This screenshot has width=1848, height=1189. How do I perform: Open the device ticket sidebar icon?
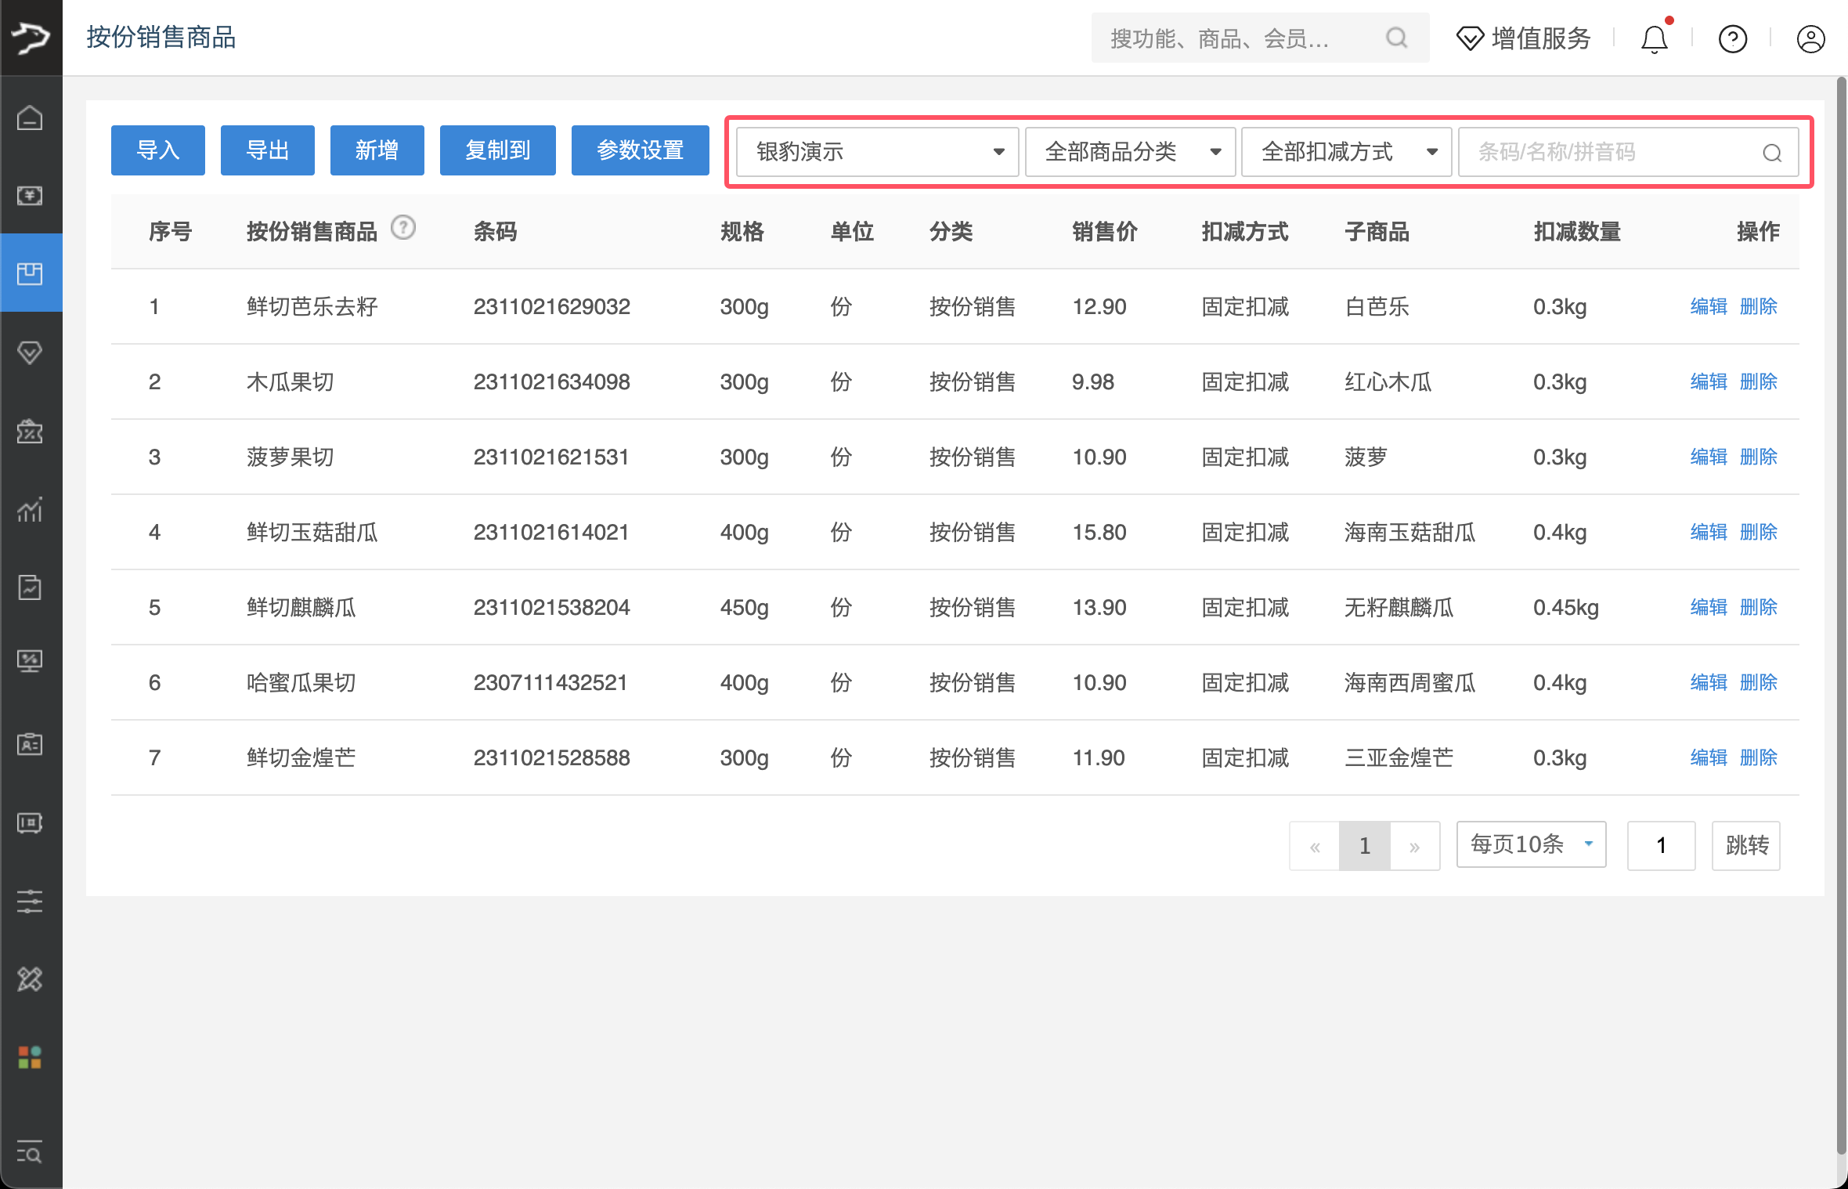click(x=30, y=822)
